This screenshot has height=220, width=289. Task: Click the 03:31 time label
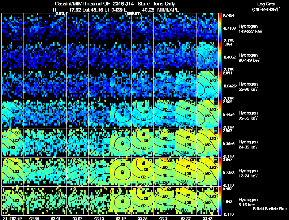tap(164, 218)
